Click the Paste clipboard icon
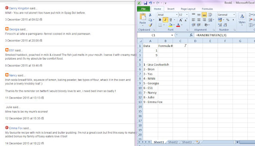 (x=143, y=17)
